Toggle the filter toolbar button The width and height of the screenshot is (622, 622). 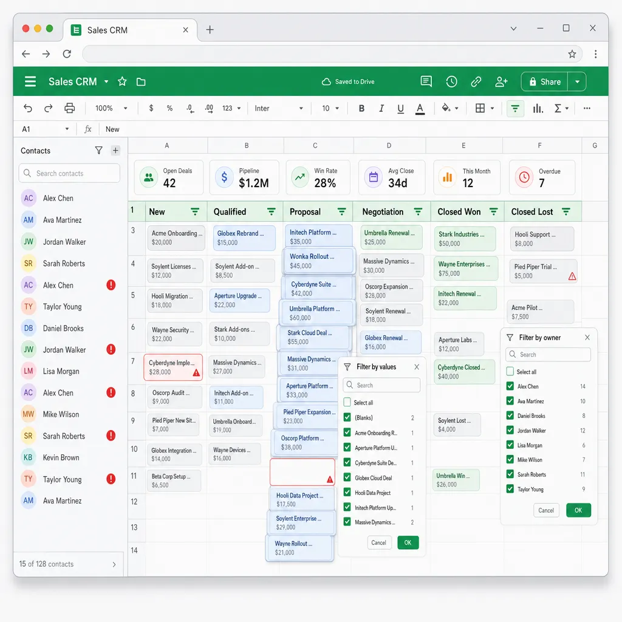point(515,108)
